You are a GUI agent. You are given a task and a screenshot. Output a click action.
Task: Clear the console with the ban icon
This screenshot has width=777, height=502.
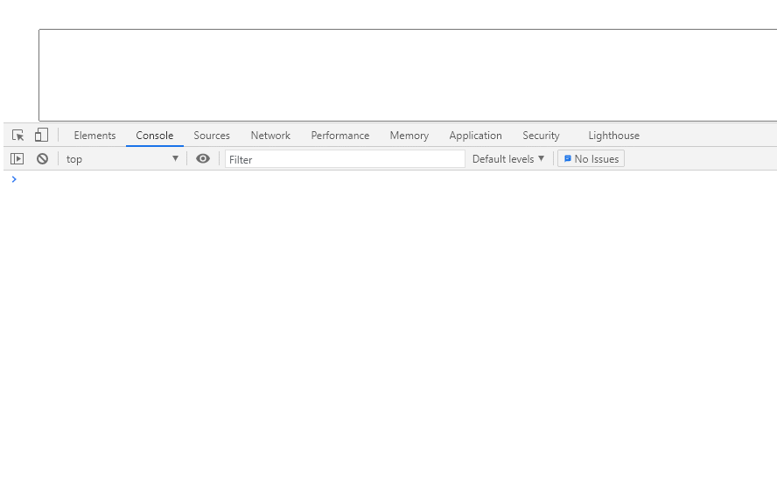click(x=42, y=159)
